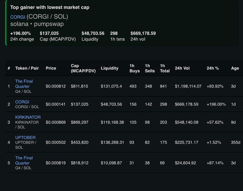Click the # rank column header
This screenshot has width=243, height=191.
coord(8,68)
